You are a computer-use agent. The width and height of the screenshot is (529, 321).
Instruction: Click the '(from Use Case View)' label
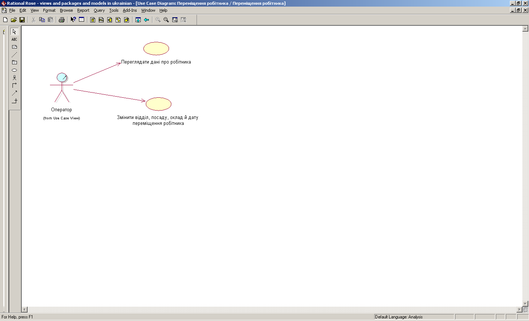pyautogui.click(x=61, y=118)
